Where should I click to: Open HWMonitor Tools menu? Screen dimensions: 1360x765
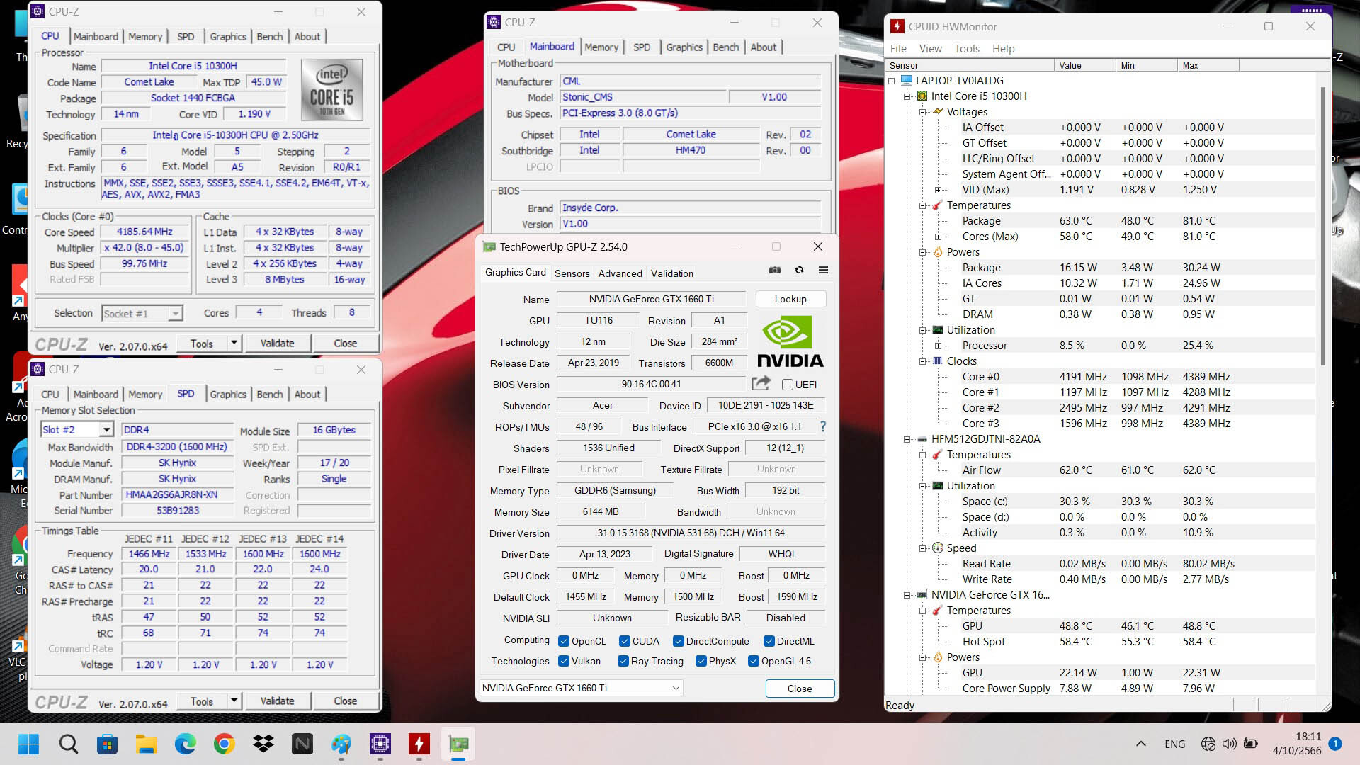coord(967,48)
